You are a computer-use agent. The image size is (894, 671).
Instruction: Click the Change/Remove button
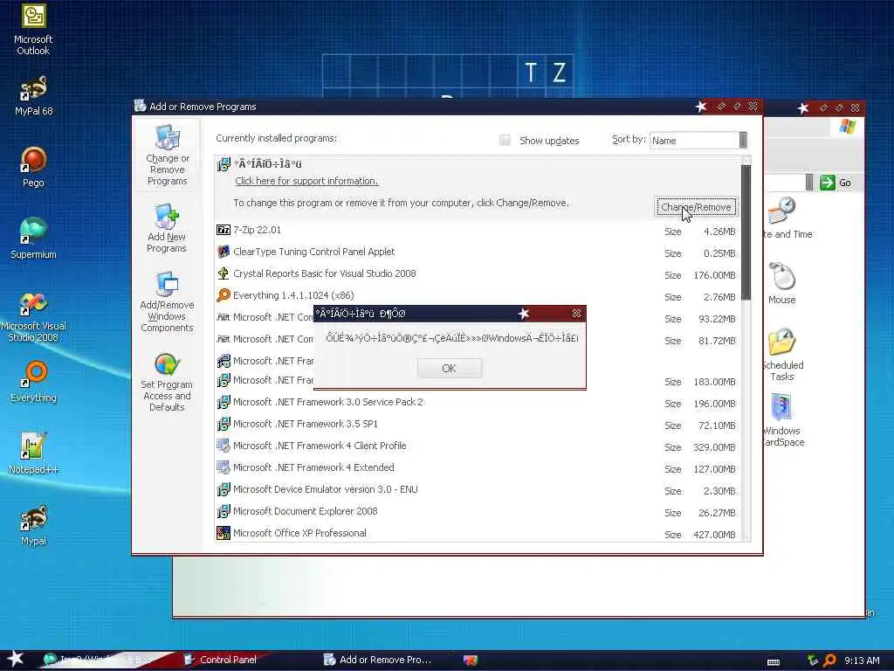pyautogui.click(x=696, y=207)
